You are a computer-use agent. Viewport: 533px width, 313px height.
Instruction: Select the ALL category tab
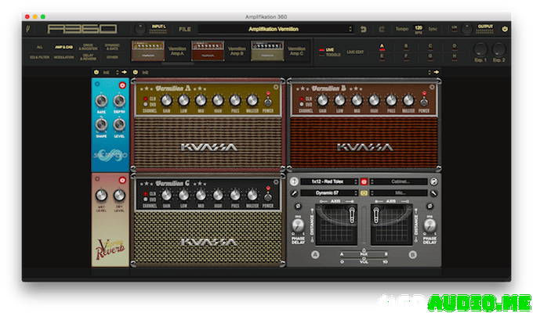tap(40, 47)
